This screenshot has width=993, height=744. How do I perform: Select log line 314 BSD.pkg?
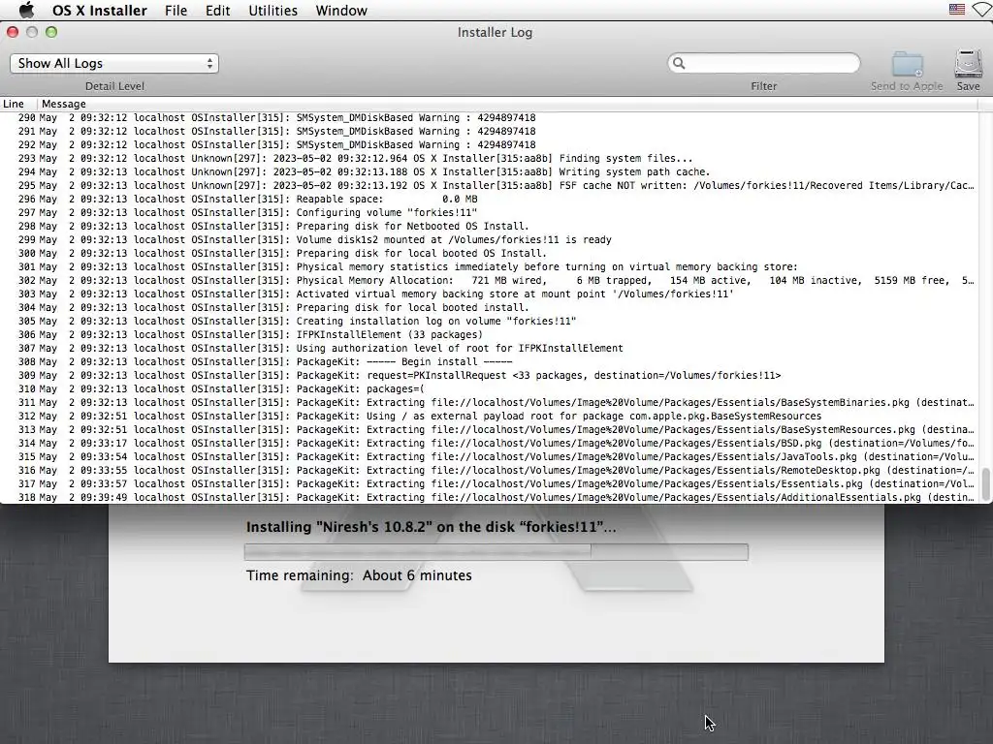[489, 444]
